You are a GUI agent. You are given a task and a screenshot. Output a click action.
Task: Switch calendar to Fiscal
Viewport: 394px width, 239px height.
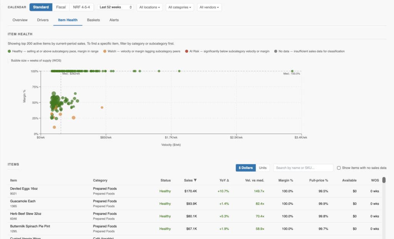click(x=61, y=7)
